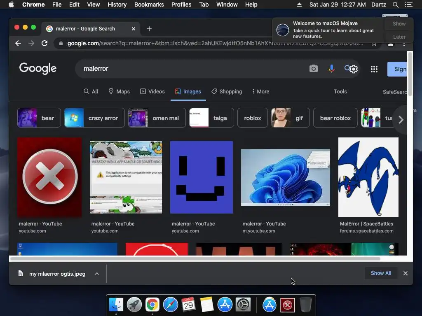Click the search by image camera icon
The image size is (422, 316).
[x=313, y=69]
